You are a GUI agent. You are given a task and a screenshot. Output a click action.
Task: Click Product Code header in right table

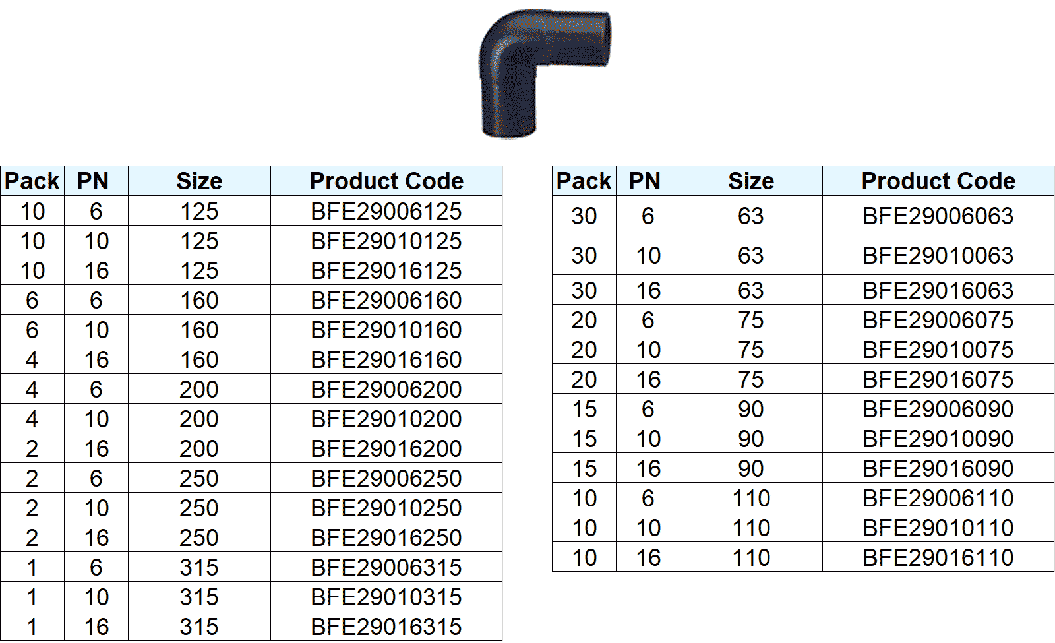click(938, 181)
